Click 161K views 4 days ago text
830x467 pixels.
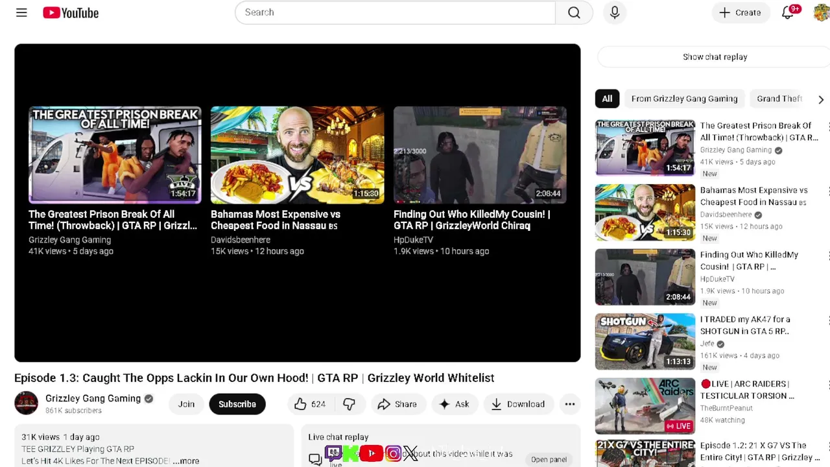740,355
